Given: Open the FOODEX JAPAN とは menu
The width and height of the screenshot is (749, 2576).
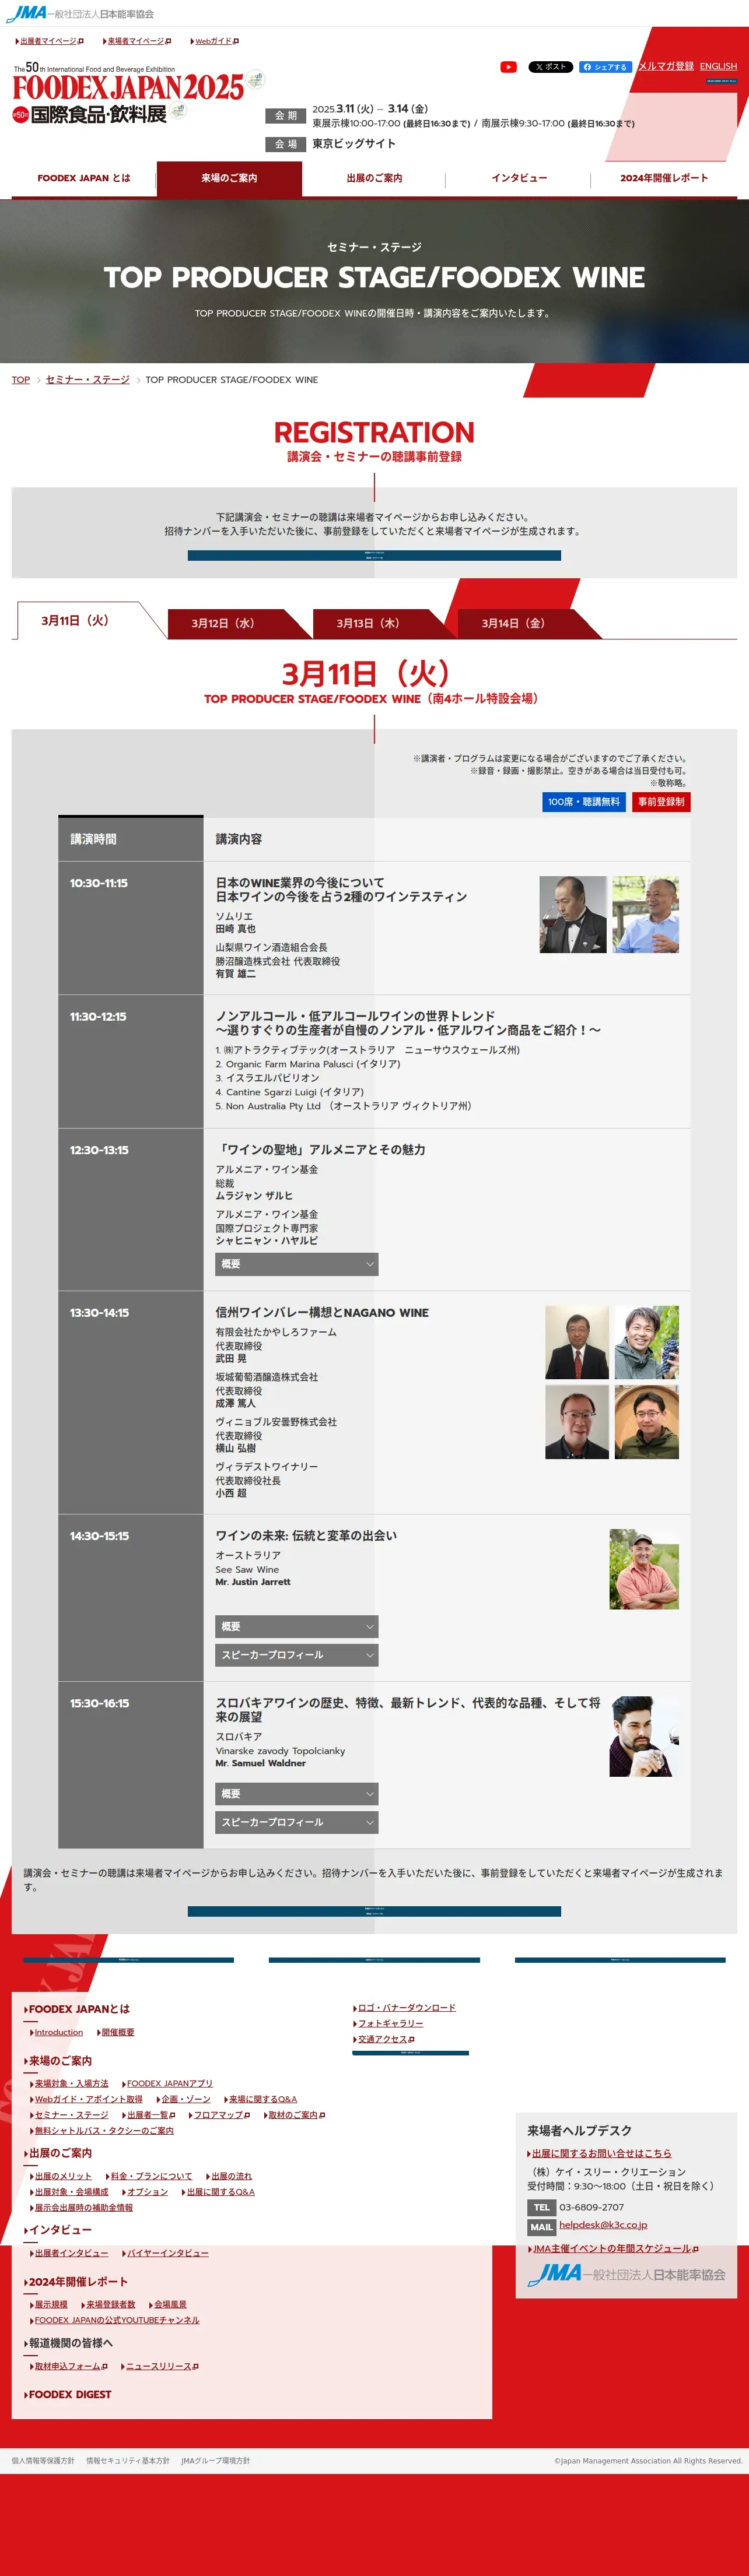Looking at the screenshot, I should (x=84, y=179).
